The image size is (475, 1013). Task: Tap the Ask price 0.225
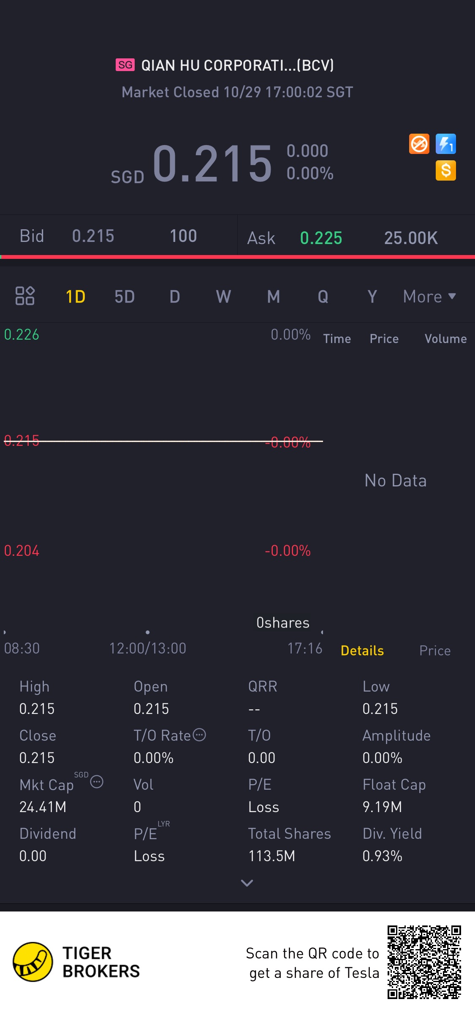pos(321,238)
